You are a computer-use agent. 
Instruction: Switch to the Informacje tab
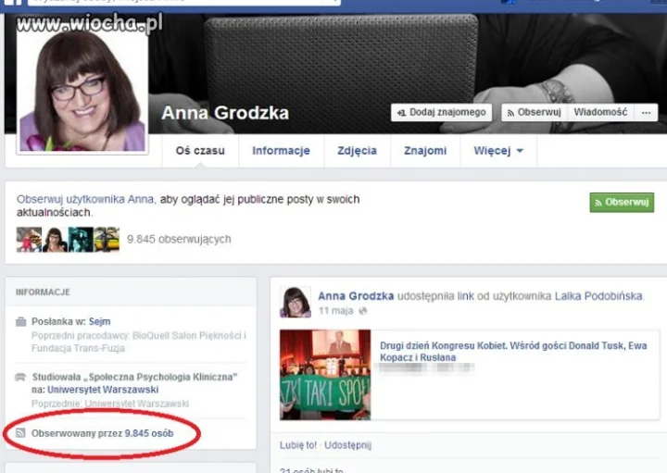(281, 151)
